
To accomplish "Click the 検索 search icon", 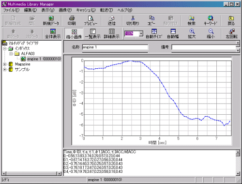I will [192, 21].
